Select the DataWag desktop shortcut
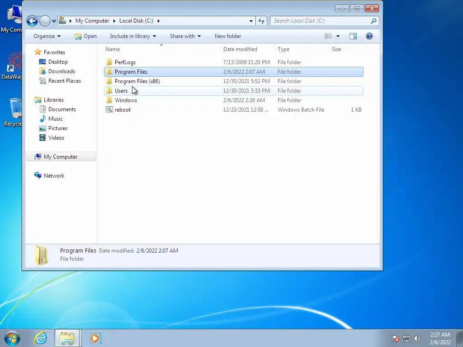 click(x=12, y=66)
